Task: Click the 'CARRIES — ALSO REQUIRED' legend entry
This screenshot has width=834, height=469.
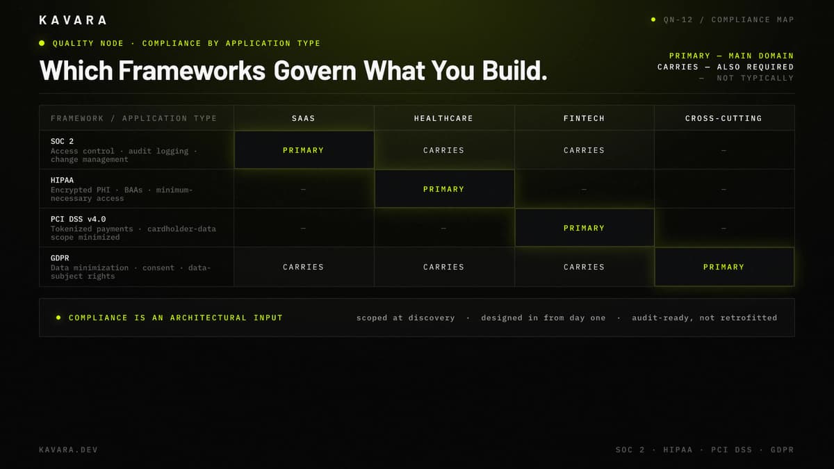Action: [726, 67]
